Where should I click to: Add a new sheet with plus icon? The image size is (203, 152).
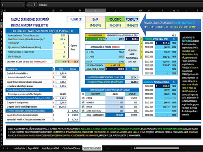pos(108,148)
